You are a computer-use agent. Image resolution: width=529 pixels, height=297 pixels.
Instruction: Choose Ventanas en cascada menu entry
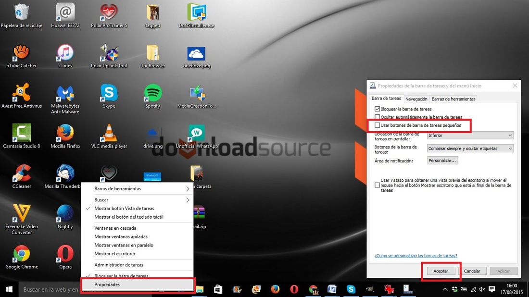138,228
